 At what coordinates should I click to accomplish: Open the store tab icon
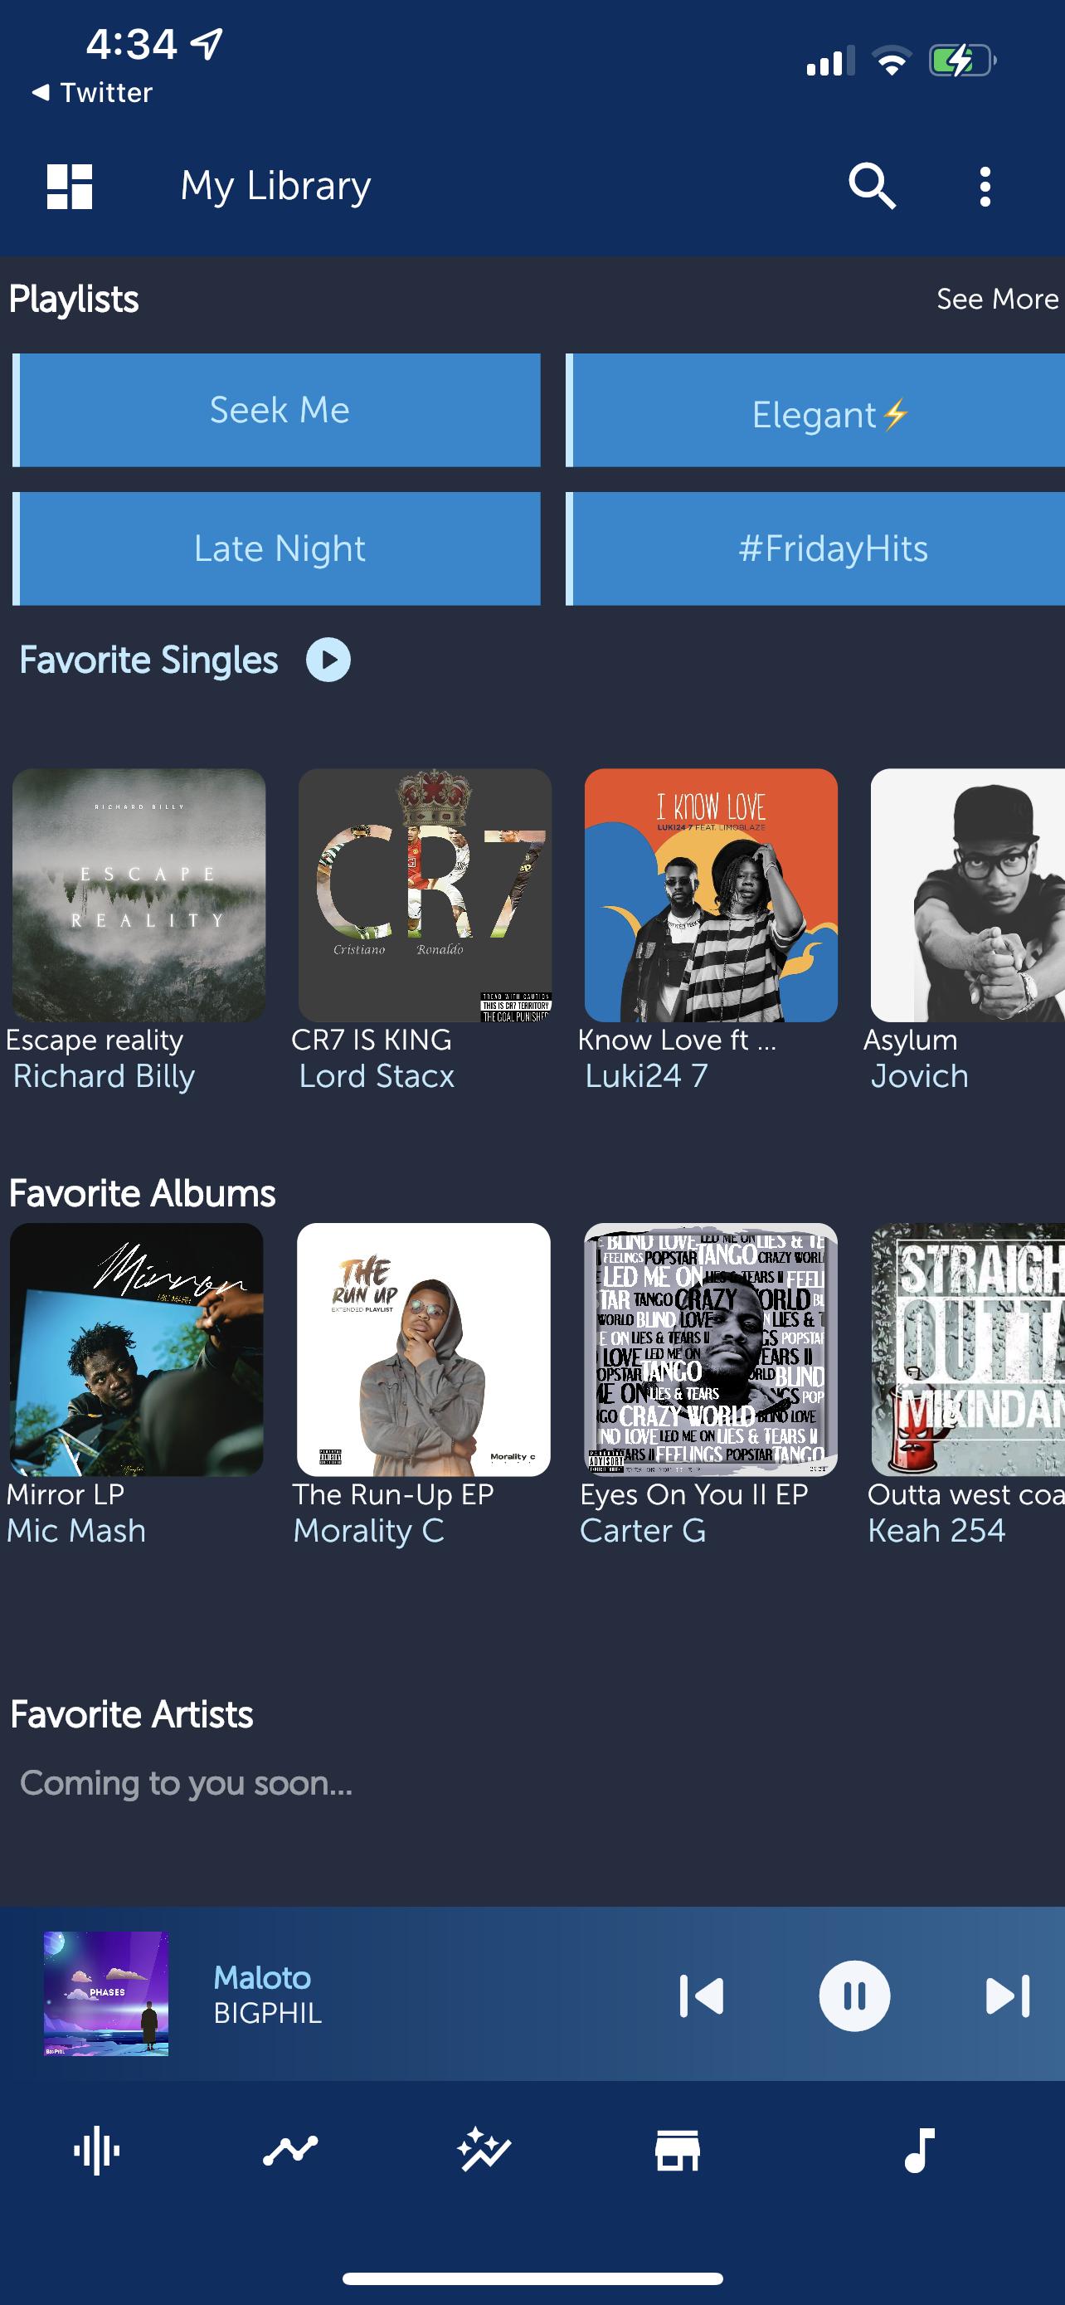(x=678, y=2150)
